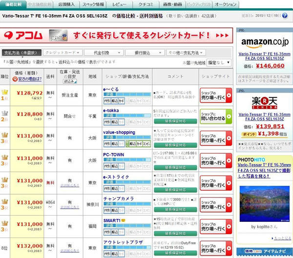293x258 pixels.
Task: Go to チャンプカメラ via 売り場へ行く button
Action: click(216, 205)
